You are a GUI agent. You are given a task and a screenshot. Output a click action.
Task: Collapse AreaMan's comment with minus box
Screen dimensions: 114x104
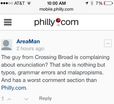pyautogui.click(x=108, y=43)
